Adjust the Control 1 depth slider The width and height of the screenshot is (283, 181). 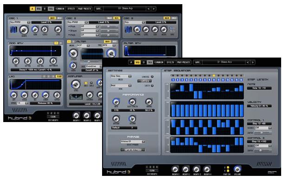[x=263, y=133]
